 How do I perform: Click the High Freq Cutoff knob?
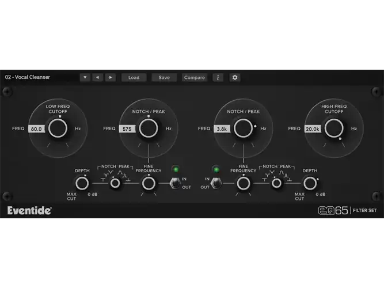pyautogui.click(x=334, y=128)
